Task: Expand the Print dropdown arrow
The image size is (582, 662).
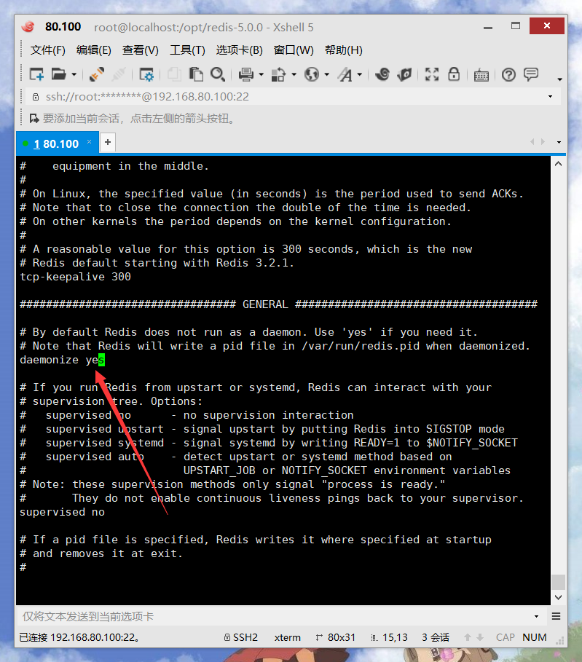Action: click(x=261, y=75)
